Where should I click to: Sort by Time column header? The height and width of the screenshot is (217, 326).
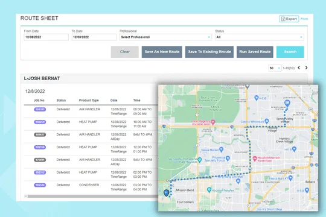click(137, 100)
